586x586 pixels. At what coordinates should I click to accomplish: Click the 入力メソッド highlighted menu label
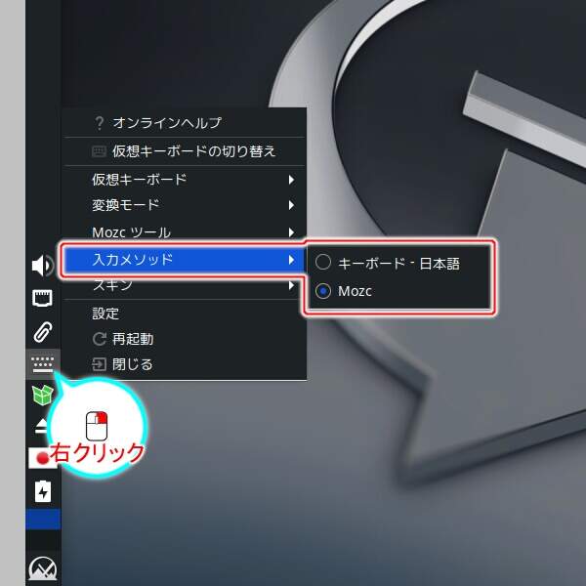(x=133, y=260)
